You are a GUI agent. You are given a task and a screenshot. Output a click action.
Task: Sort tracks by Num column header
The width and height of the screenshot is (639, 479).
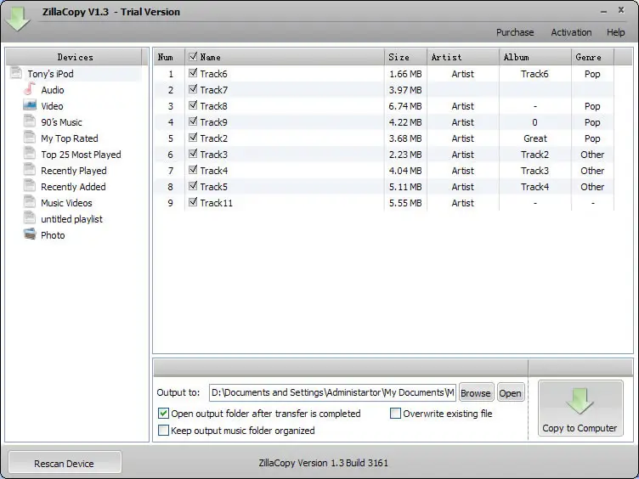[x=169, y=57]
